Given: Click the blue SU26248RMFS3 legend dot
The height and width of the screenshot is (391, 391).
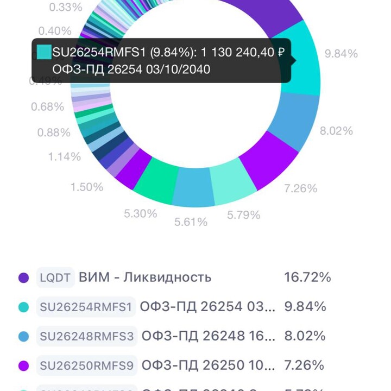Looking at the screenshot, I should pos(23,336).
